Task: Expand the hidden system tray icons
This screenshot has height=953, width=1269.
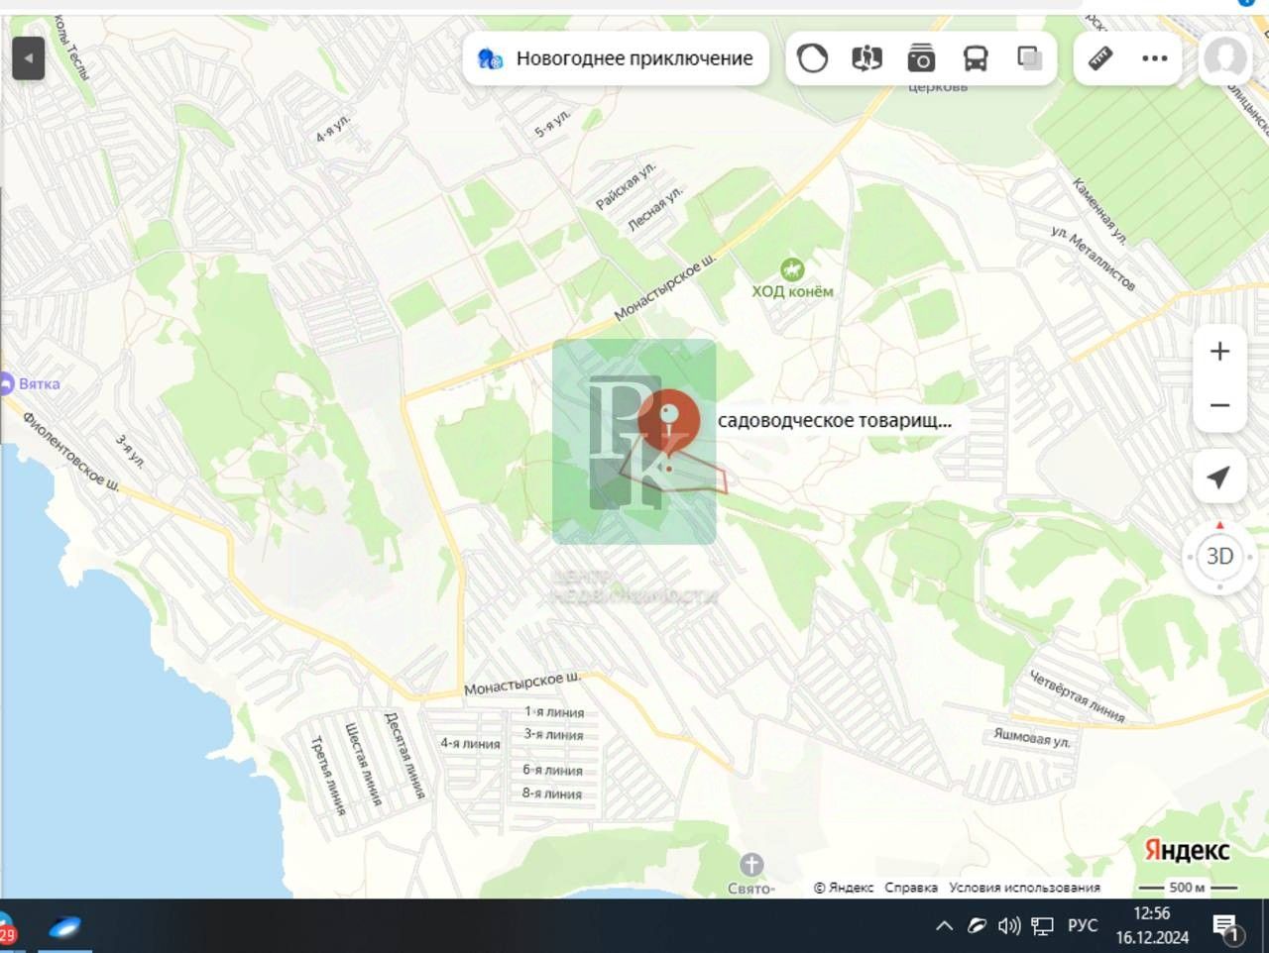Action: point(944,926)
